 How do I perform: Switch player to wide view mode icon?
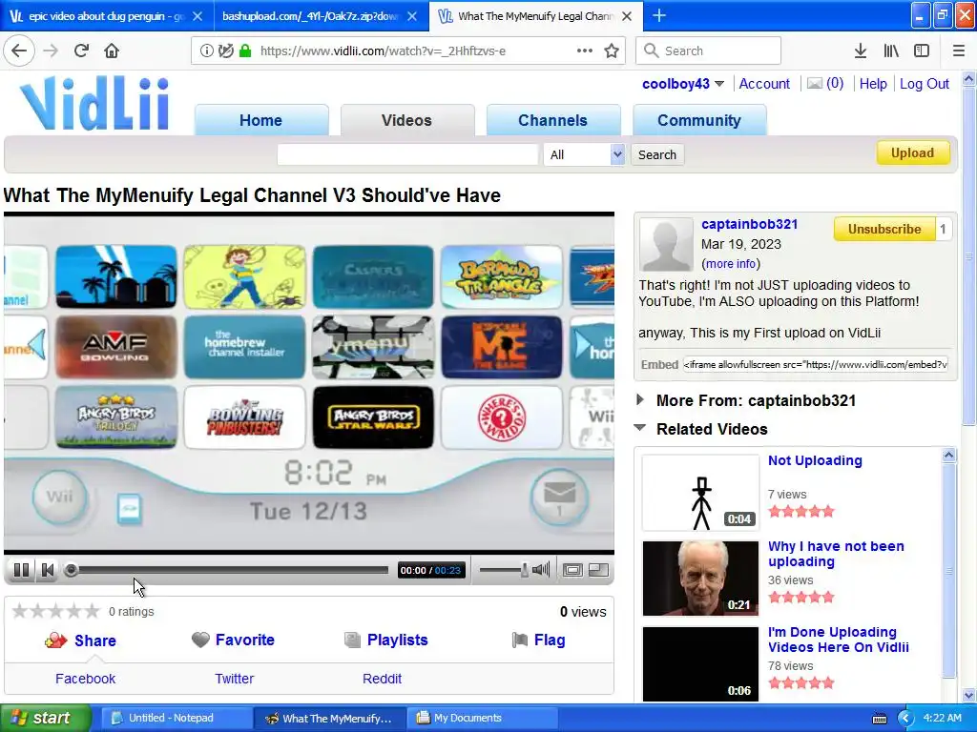(572, 570)
